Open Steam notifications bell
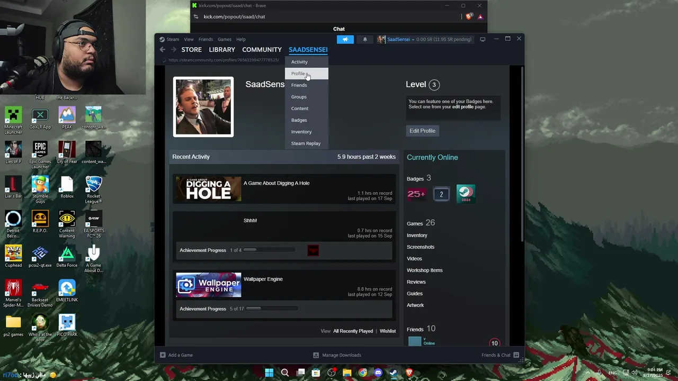 point(365,39)
